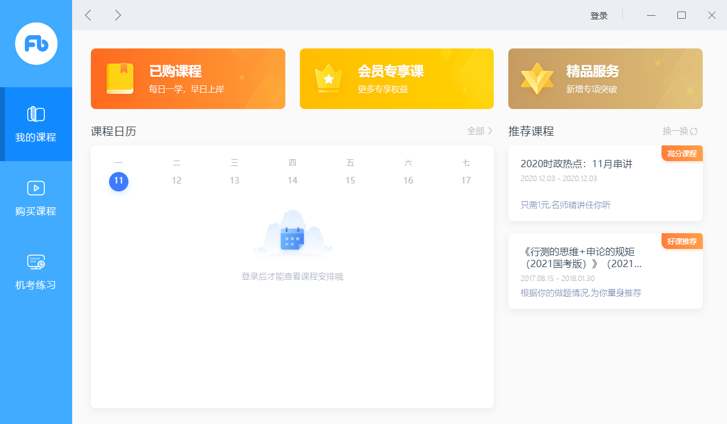Open the 高分课程 tag on first recommendation
This screenshot has width=727, height=424.
(x=682, y=153)
